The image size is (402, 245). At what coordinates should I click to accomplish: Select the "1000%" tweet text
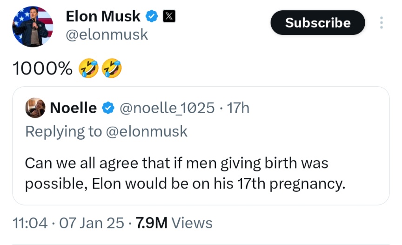tap(42, 69)
